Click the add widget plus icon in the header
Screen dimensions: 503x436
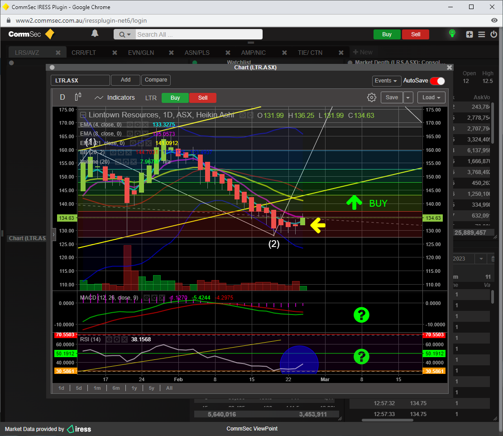pos(469,34)
